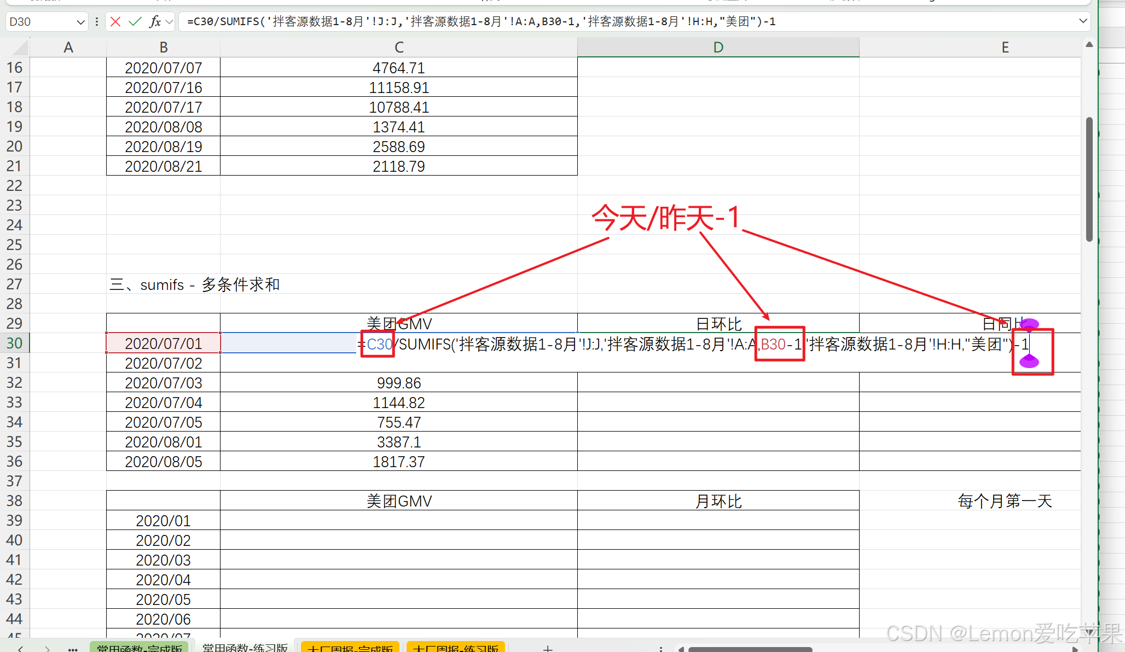Select column E header
Screen dimensions: 1125x652
pyautogui.click(x=1005, y=48)
